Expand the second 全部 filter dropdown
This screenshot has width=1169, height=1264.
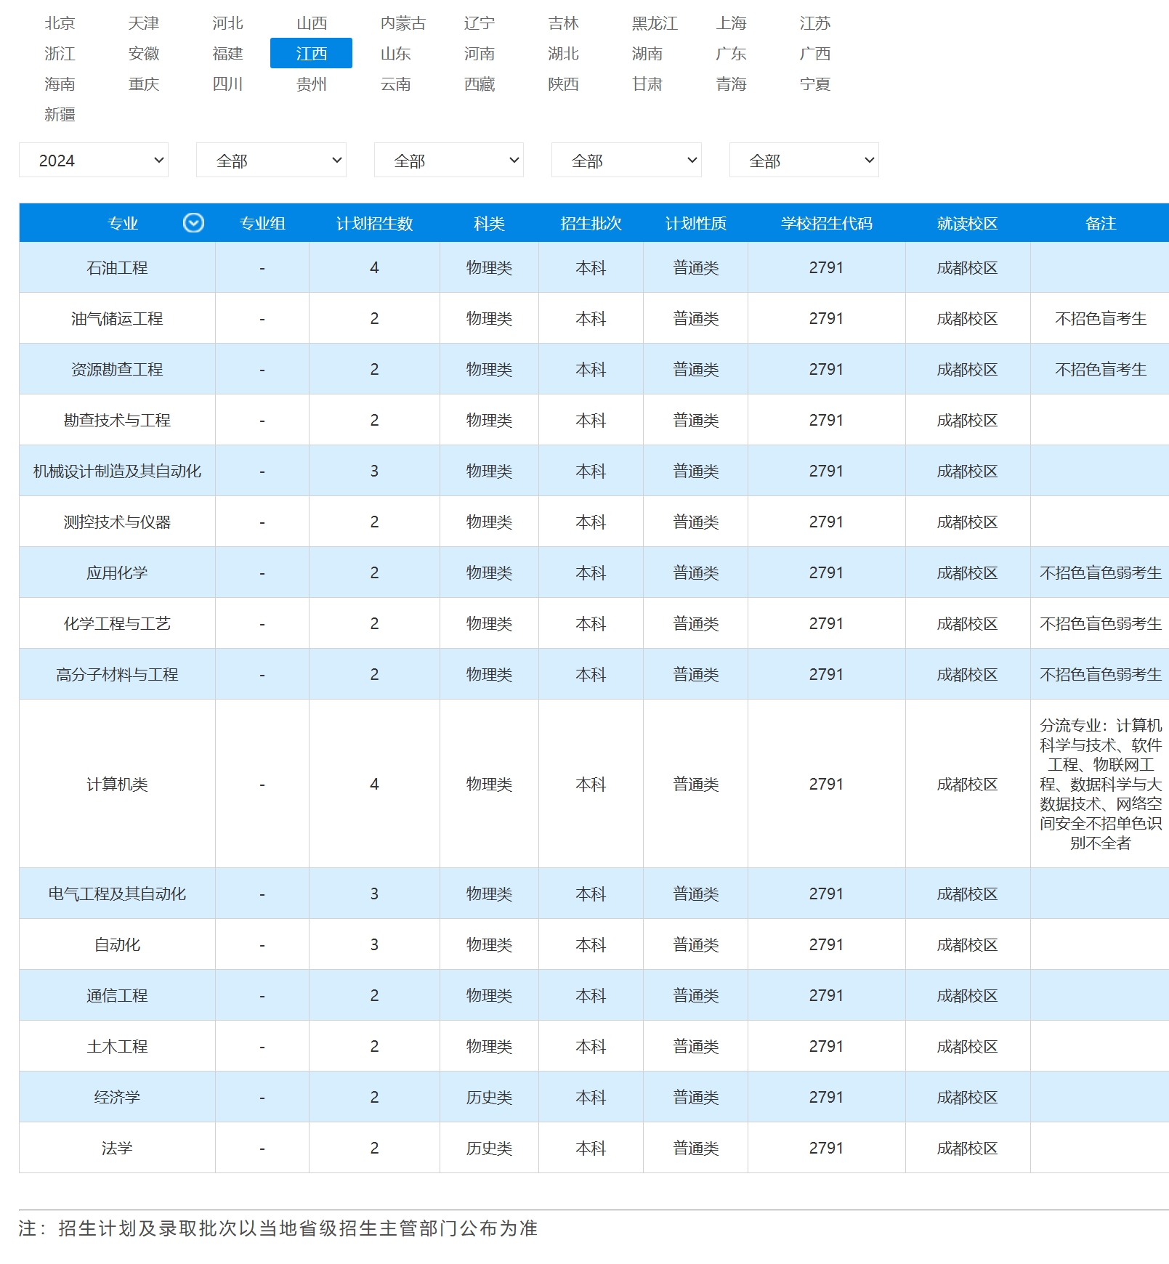[271, 161]
